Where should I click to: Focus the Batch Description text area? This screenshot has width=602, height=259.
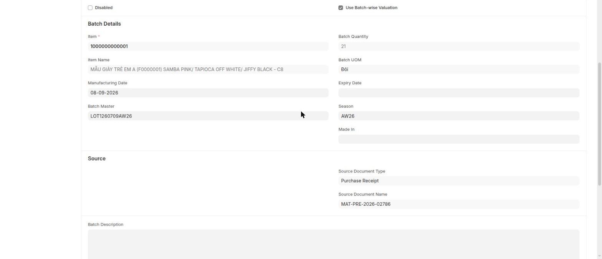click(334, 244)
